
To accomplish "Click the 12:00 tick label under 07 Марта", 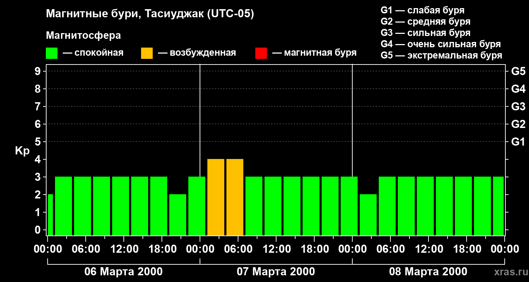I will point(276,249).
